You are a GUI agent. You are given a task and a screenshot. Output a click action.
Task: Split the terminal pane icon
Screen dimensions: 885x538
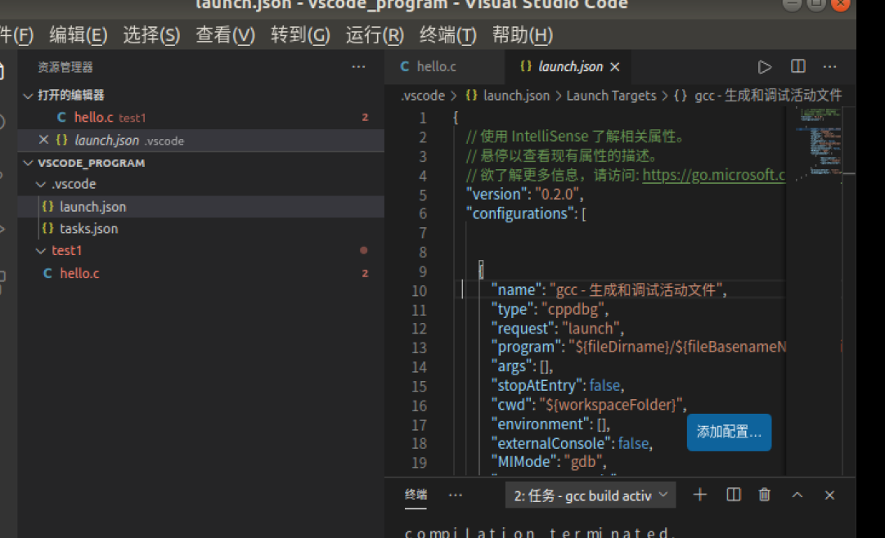click(x=733, y=495)
